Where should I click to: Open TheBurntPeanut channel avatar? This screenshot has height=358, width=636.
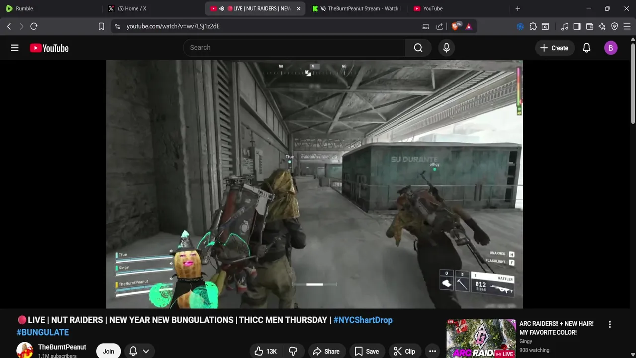[x=25, y=350]
